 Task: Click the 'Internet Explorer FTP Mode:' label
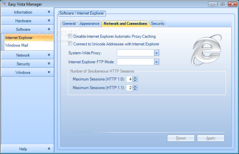pos(91,62)
